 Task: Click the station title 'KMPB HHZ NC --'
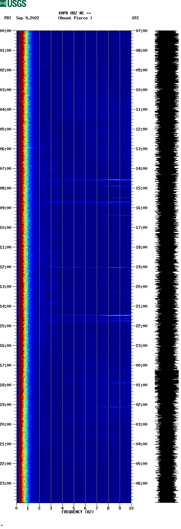click(75, 13)
